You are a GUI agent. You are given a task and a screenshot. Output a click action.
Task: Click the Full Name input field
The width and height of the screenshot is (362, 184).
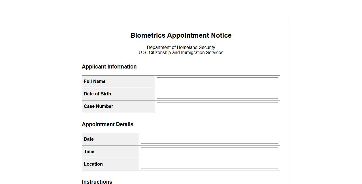[217, 82]
